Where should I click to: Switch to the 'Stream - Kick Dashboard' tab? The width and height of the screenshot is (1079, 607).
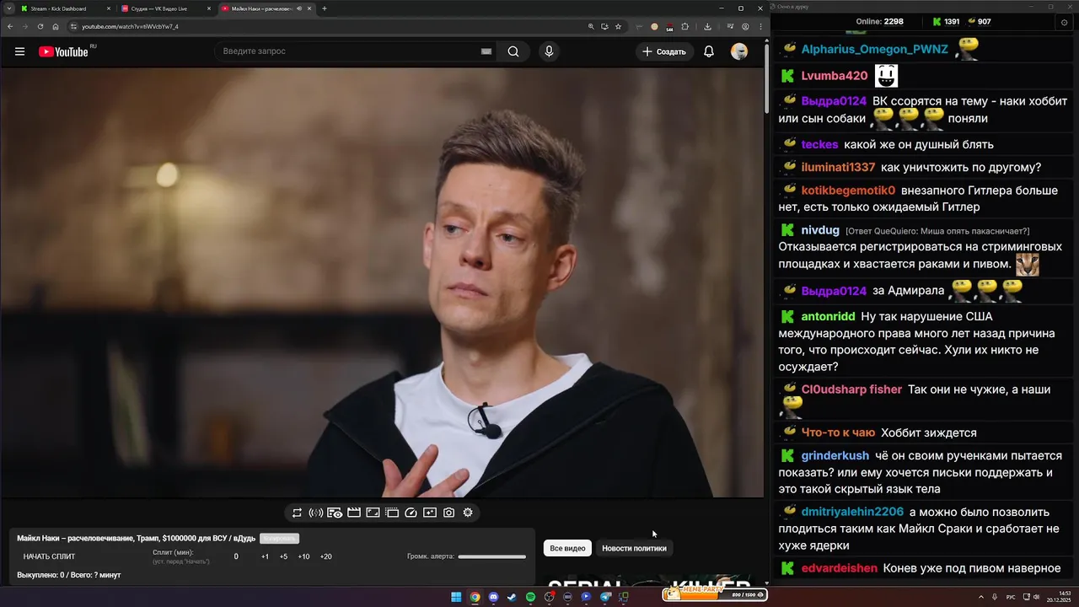point(66,8)
